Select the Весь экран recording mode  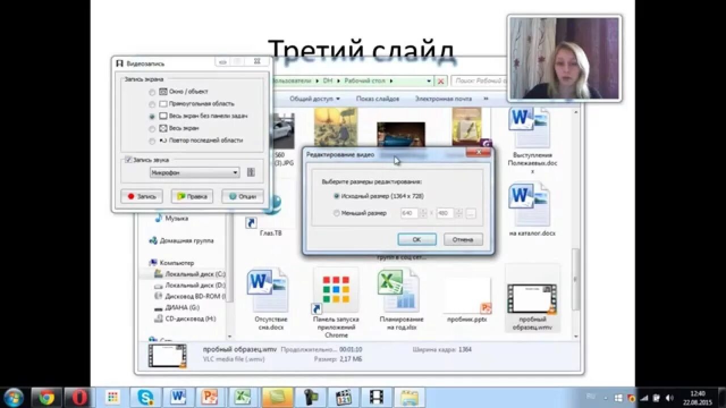pos(152,129)
